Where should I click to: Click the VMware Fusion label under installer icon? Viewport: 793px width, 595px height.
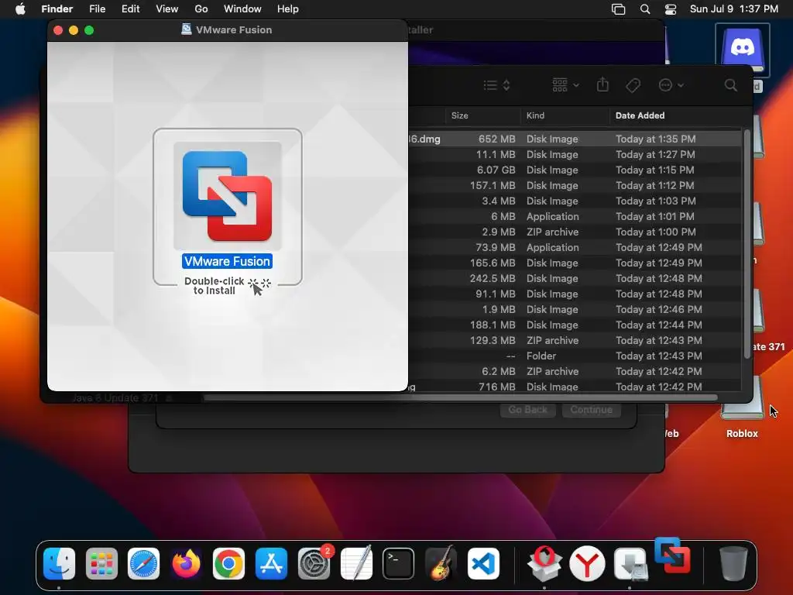tap(227, 261)
